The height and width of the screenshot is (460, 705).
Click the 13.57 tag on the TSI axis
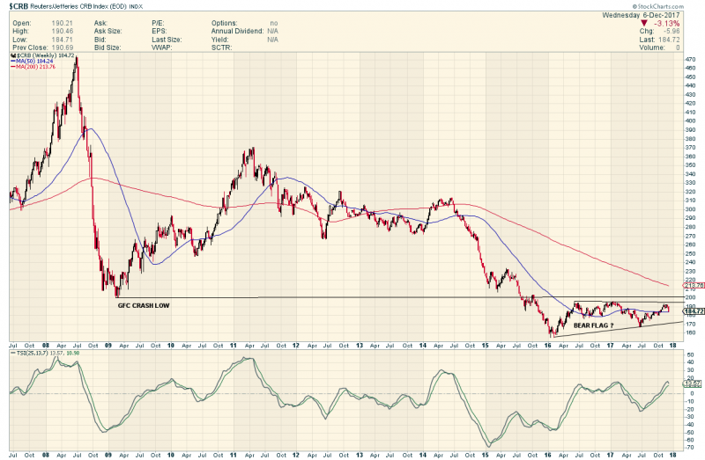[693, 383]
